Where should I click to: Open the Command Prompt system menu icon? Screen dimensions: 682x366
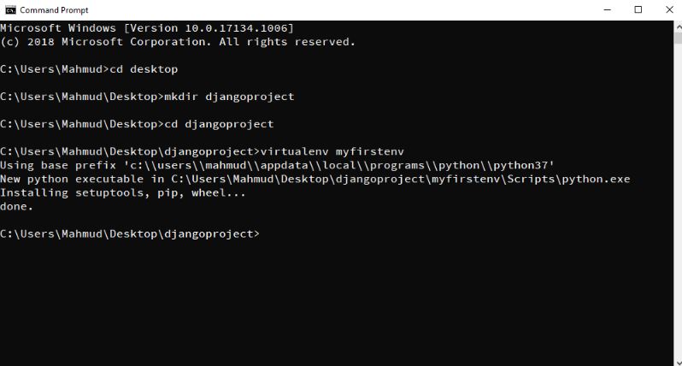pos(9,9)
